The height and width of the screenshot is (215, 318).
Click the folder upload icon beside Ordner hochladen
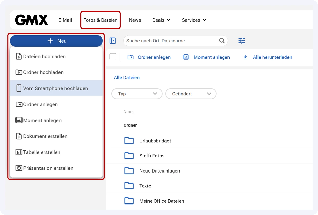click(x=19, y=72)
